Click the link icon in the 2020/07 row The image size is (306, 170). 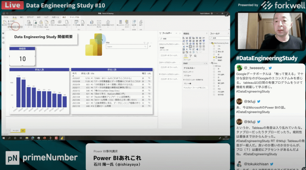[149, 78]
